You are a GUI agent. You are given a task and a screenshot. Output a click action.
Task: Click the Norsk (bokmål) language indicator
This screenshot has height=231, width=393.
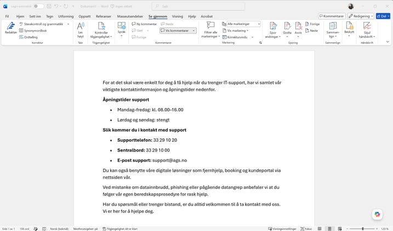tap(59, 229)
